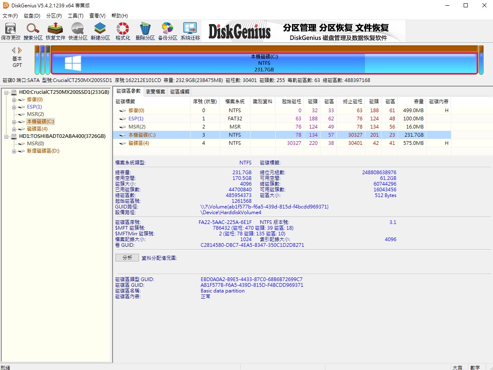Click the HD1 TOSHIBA disk drive icon in the tree

(x=14, y=136)
